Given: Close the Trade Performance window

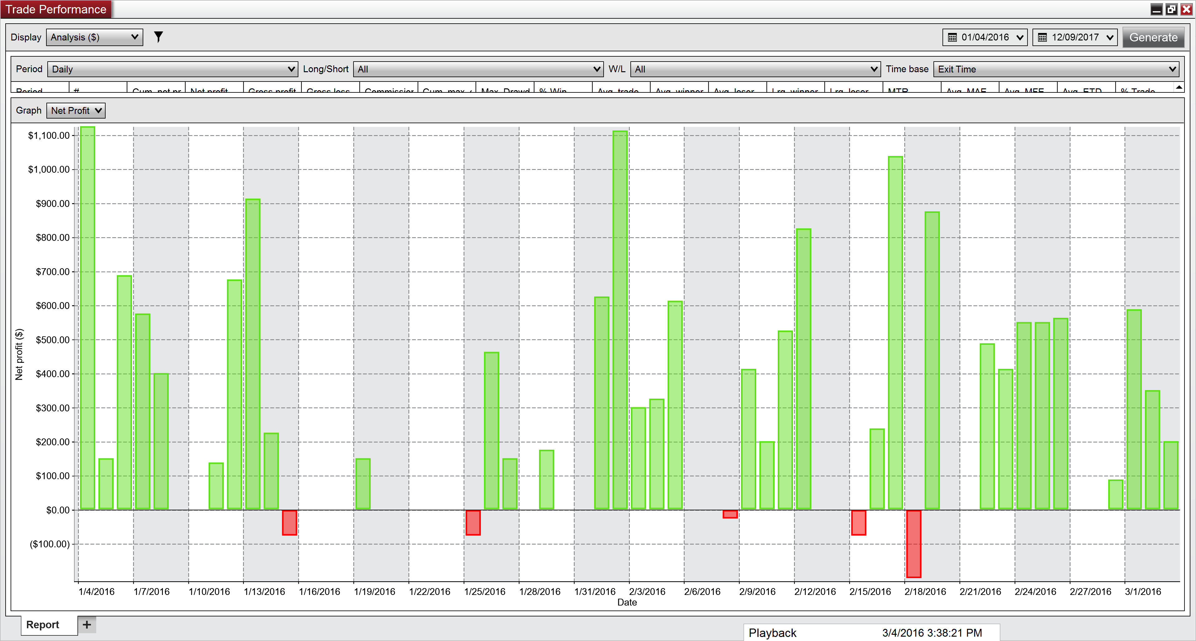Looking at the screenshot, I should (x=1186, y=9).
